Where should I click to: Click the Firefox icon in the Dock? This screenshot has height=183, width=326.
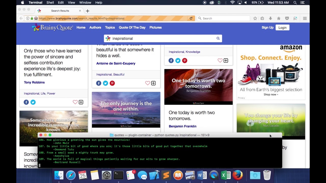click(238, 175)
